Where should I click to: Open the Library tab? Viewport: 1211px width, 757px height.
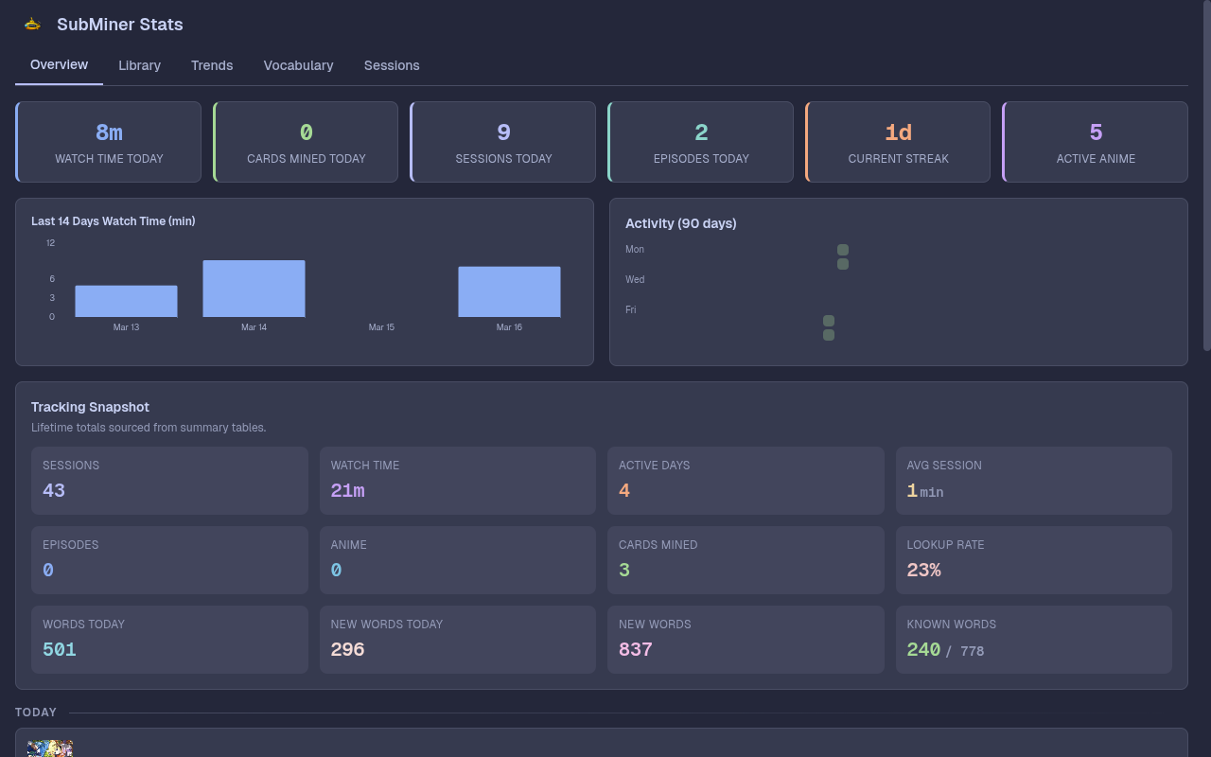139,65
